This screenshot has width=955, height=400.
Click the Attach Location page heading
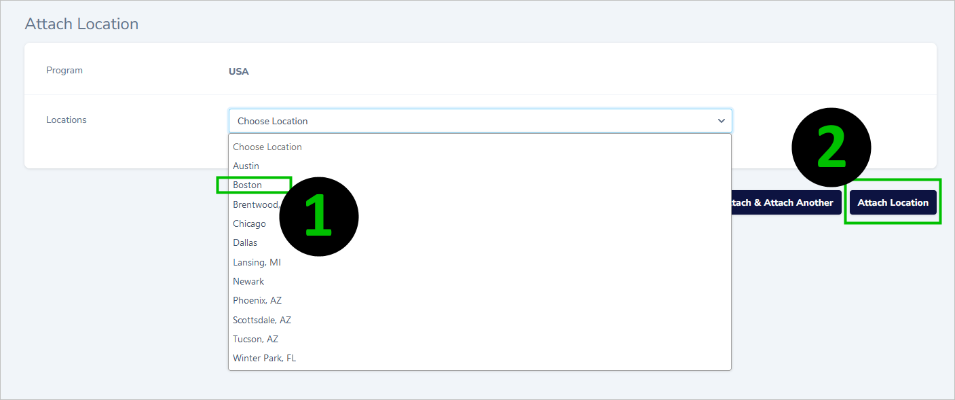click(x=81, y=23)
